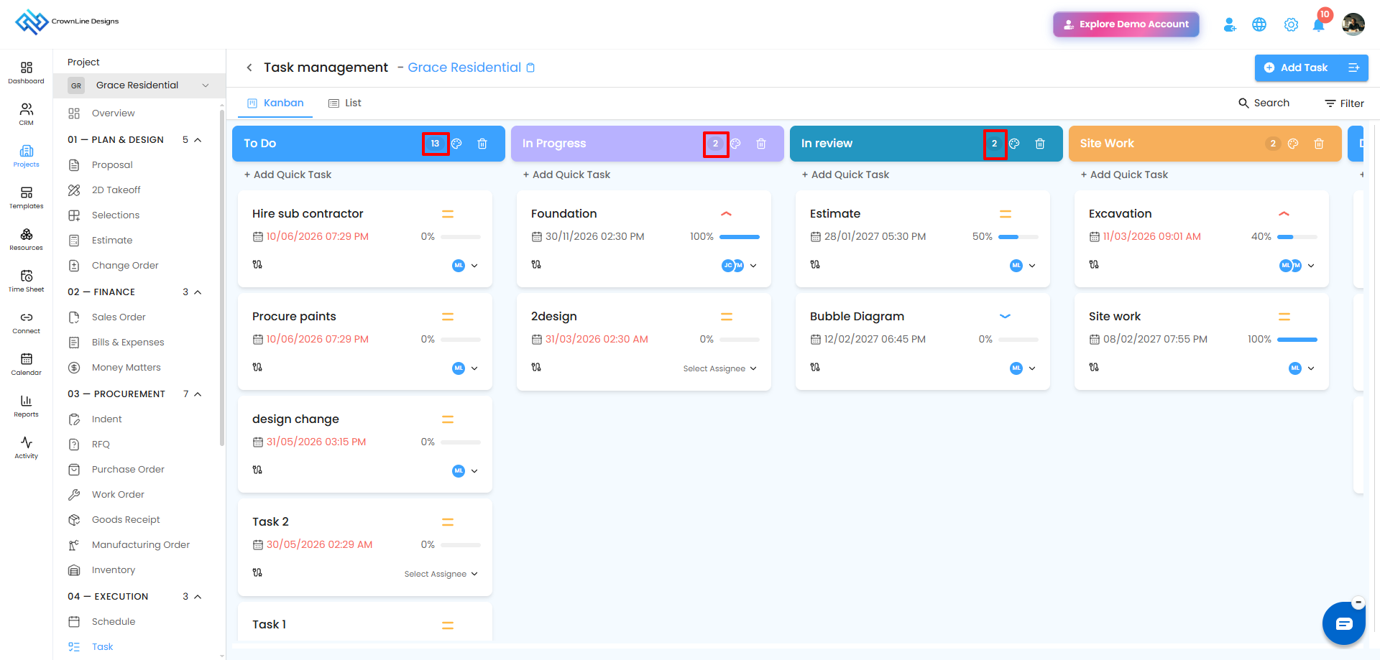This screenshot has width=1380, height=660.
Task: Switch to the List view tab
Action: (x=345, y=103)
